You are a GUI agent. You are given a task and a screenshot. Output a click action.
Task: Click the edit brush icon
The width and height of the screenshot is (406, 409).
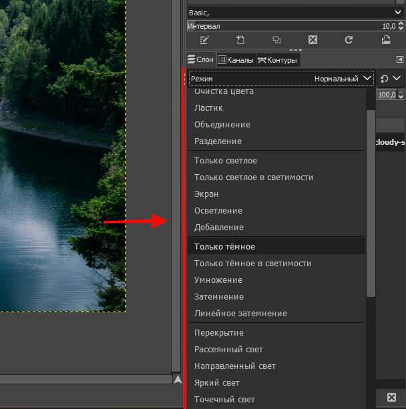[204, 40]
